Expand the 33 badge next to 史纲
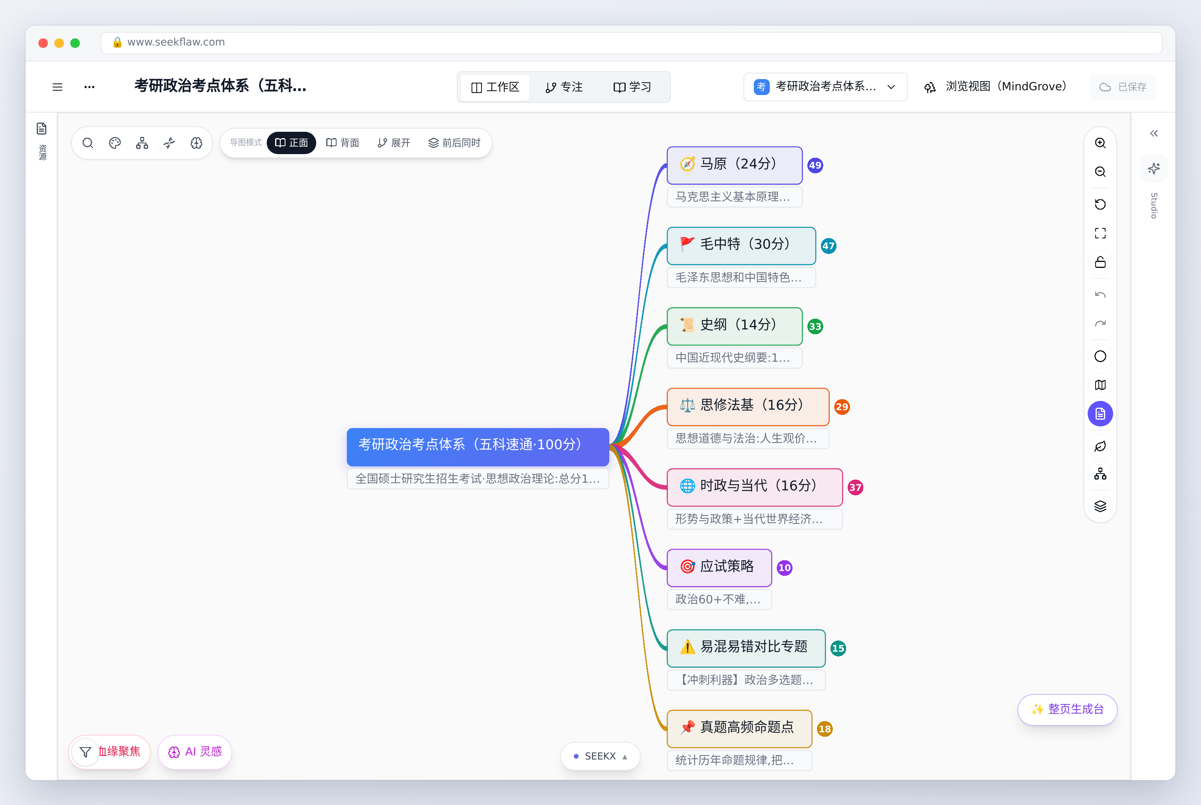The image size is (1201, 805). [815, 327]
